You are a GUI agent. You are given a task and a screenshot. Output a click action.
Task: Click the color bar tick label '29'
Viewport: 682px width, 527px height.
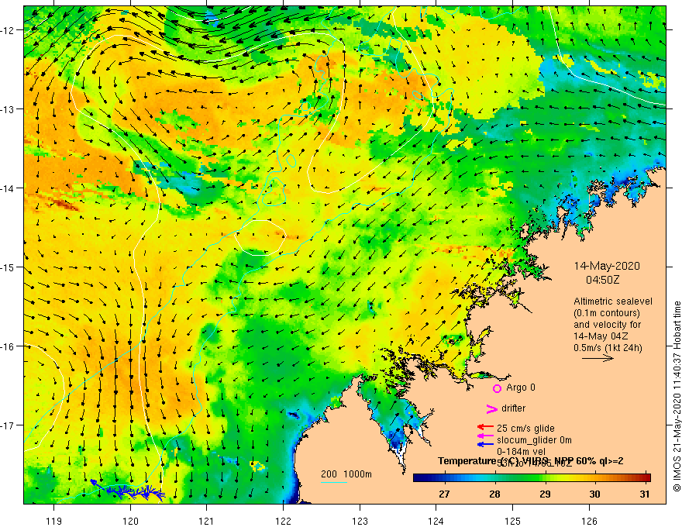click(545, 494)
